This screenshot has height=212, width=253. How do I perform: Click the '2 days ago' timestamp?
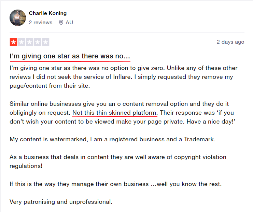230,42
